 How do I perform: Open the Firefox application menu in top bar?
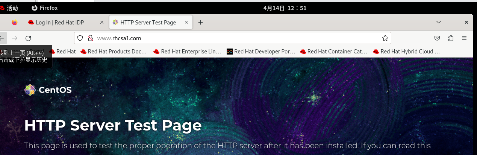coord(45,8)
